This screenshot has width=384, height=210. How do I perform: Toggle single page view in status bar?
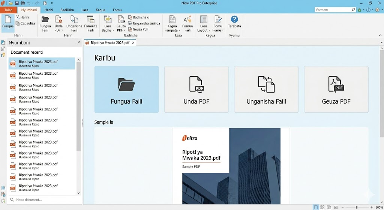316,207
